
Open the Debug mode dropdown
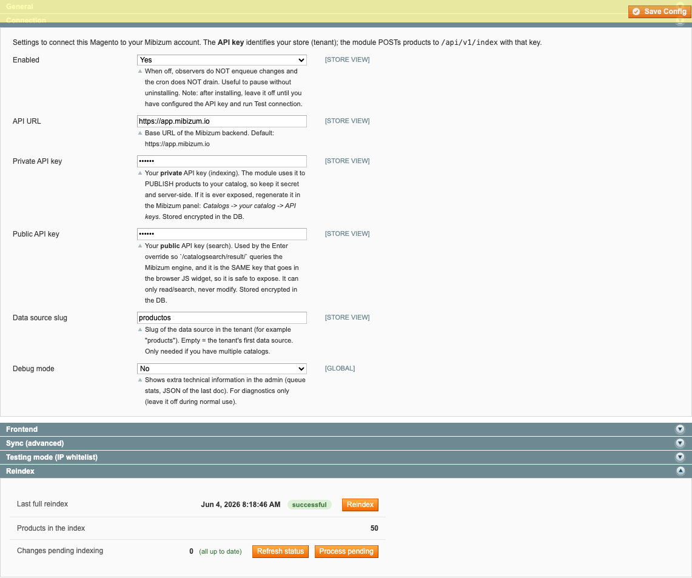(x=221, y=369)
